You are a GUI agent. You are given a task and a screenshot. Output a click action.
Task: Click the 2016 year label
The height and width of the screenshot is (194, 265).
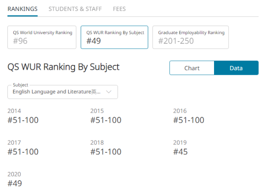point(180,111)
